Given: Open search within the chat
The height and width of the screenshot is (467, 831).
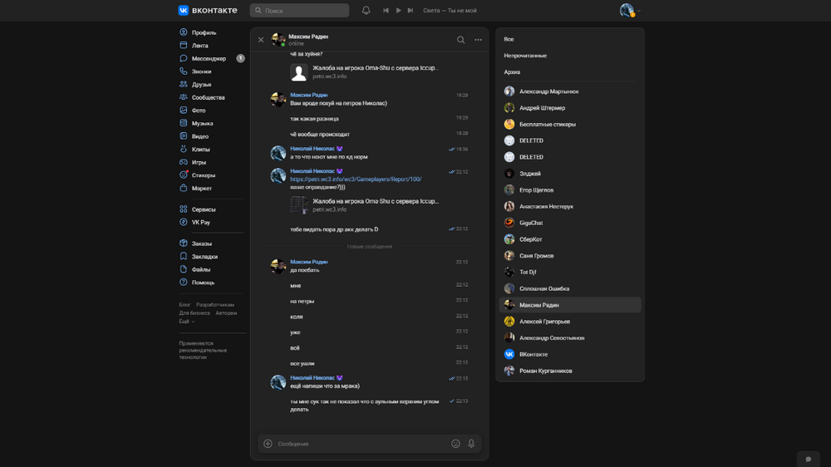Looking at the screenshot, I should (x=460, y=40).
